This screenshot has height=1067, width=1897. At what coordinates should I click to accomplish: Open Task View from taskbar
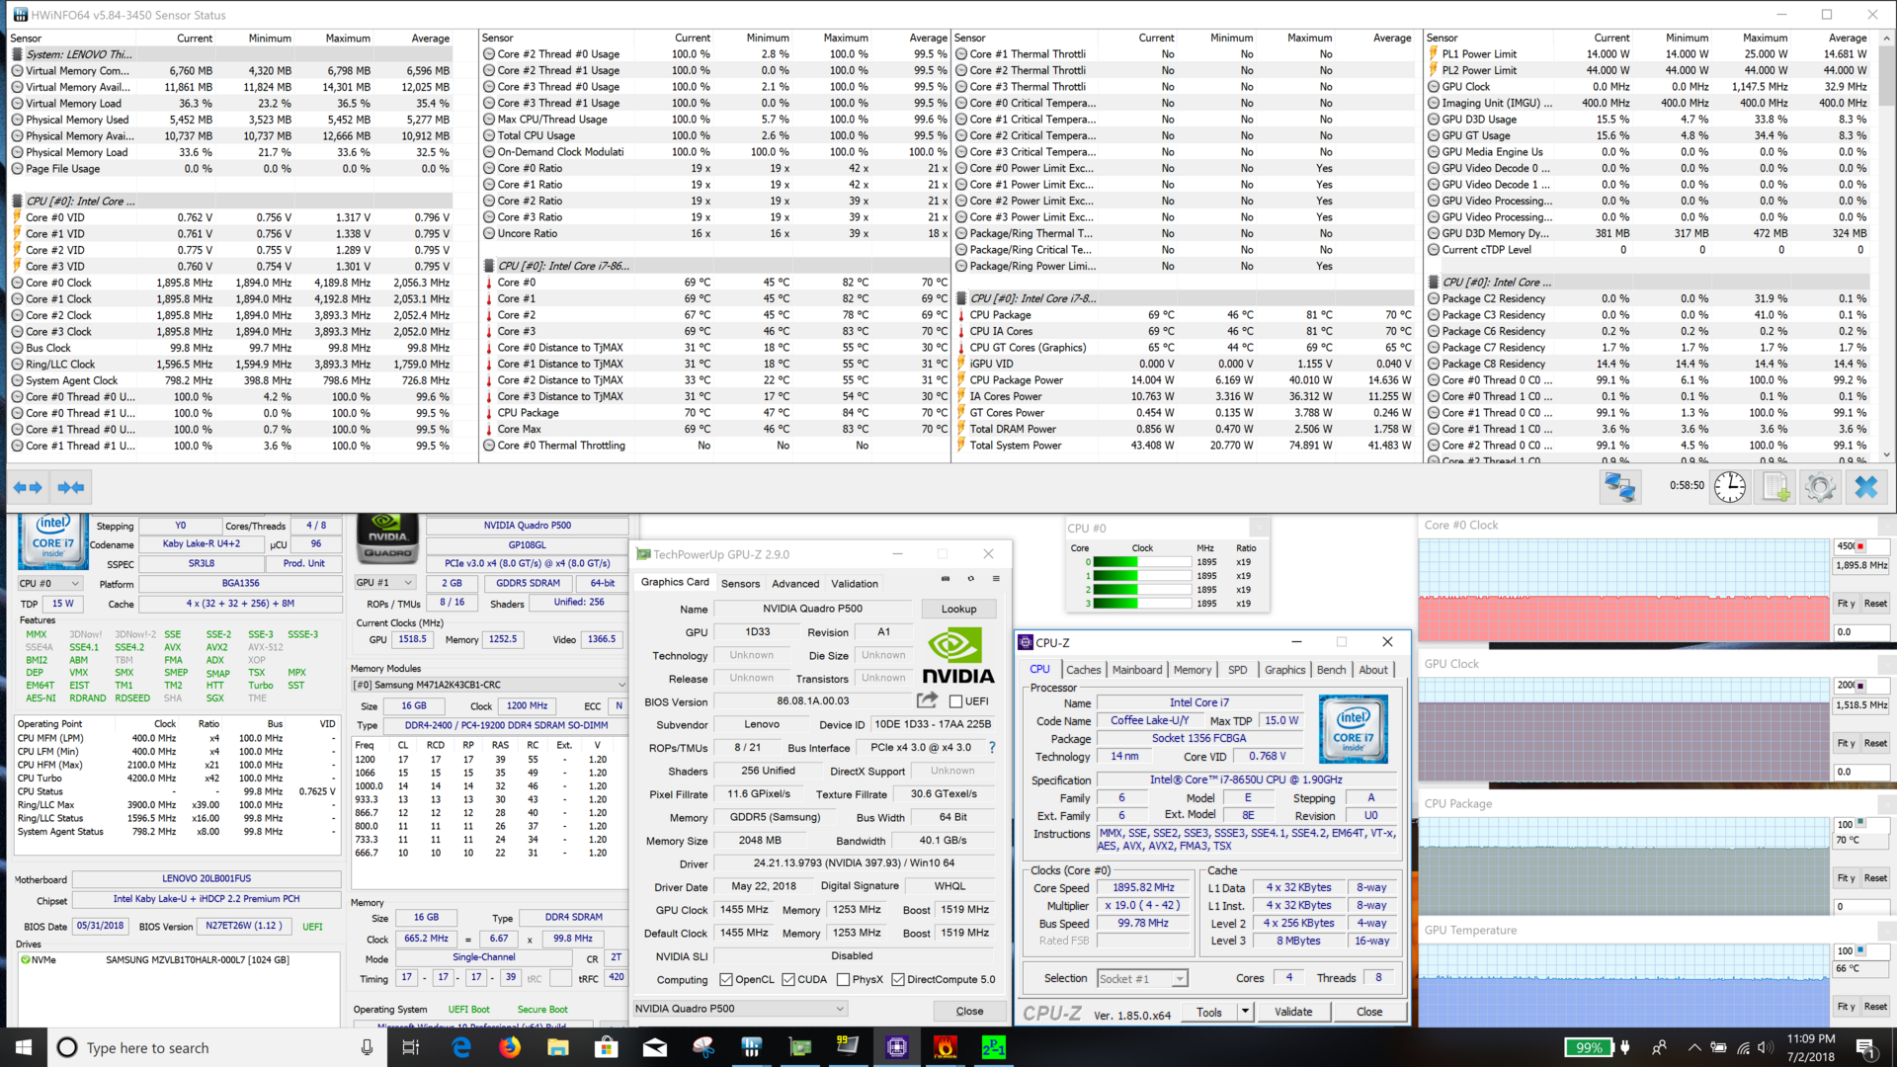click(x=411, y=1047)
